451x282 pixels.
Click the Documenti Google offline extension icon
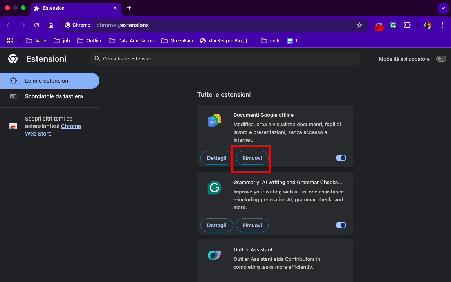214,120
